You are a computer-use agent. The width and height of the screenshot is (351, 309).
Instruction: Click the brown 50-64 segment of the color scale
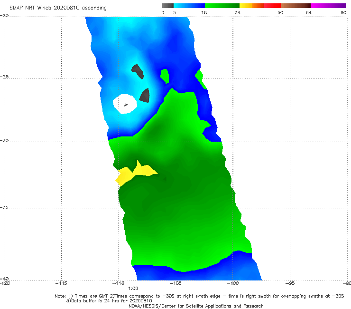coord(296,6)
